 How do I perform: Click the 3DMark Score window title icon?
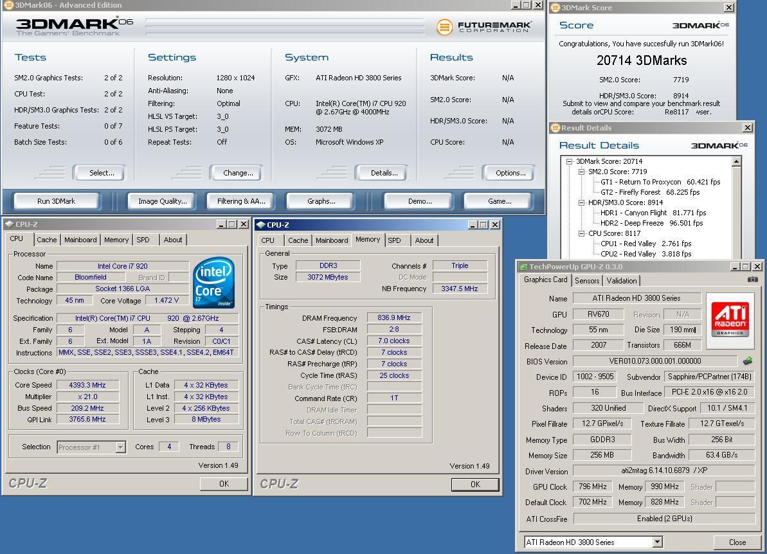[555, 8]
